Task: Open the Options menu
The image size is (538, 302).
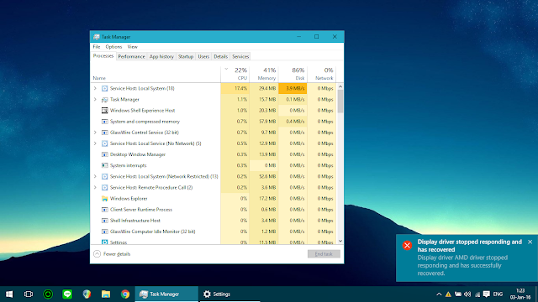Action: click(113, 47)
